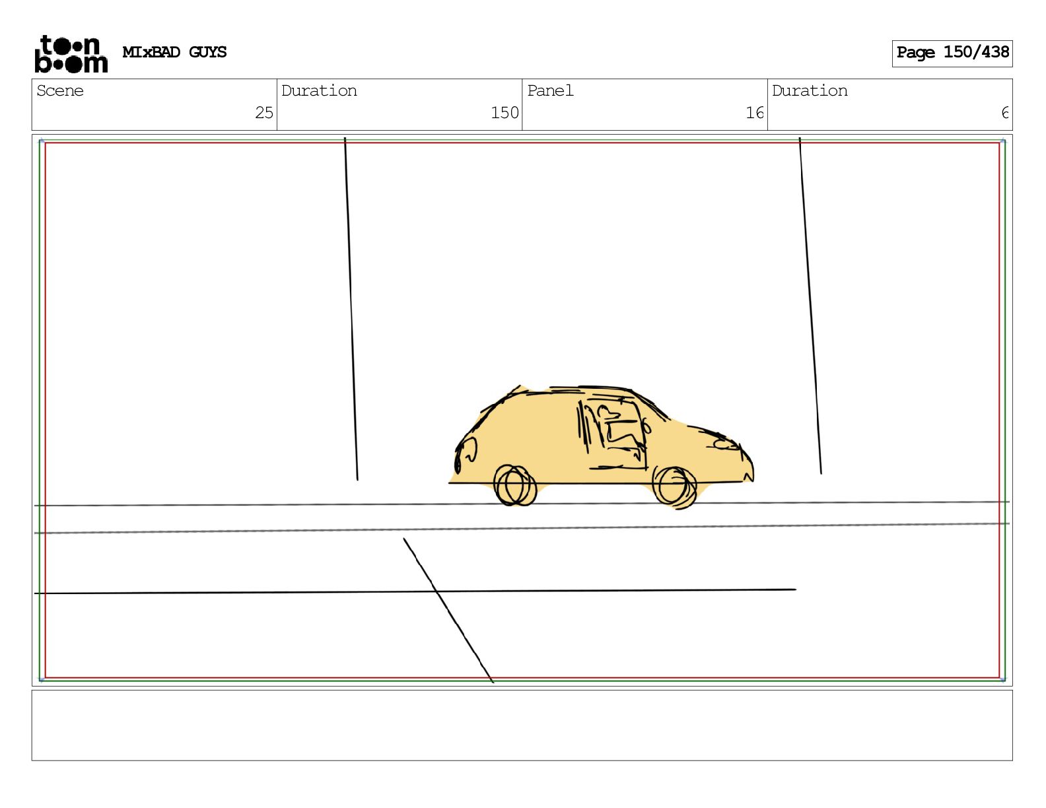Select scene number value 25
Viewport: 1046px width, 808px height.
point(264,113)
